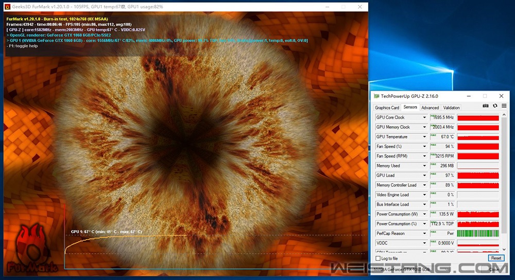The height and width of the screenshot is (280, 515).
Task: Click the GPU-Z refresh icon
Action: tap(495, 106)
